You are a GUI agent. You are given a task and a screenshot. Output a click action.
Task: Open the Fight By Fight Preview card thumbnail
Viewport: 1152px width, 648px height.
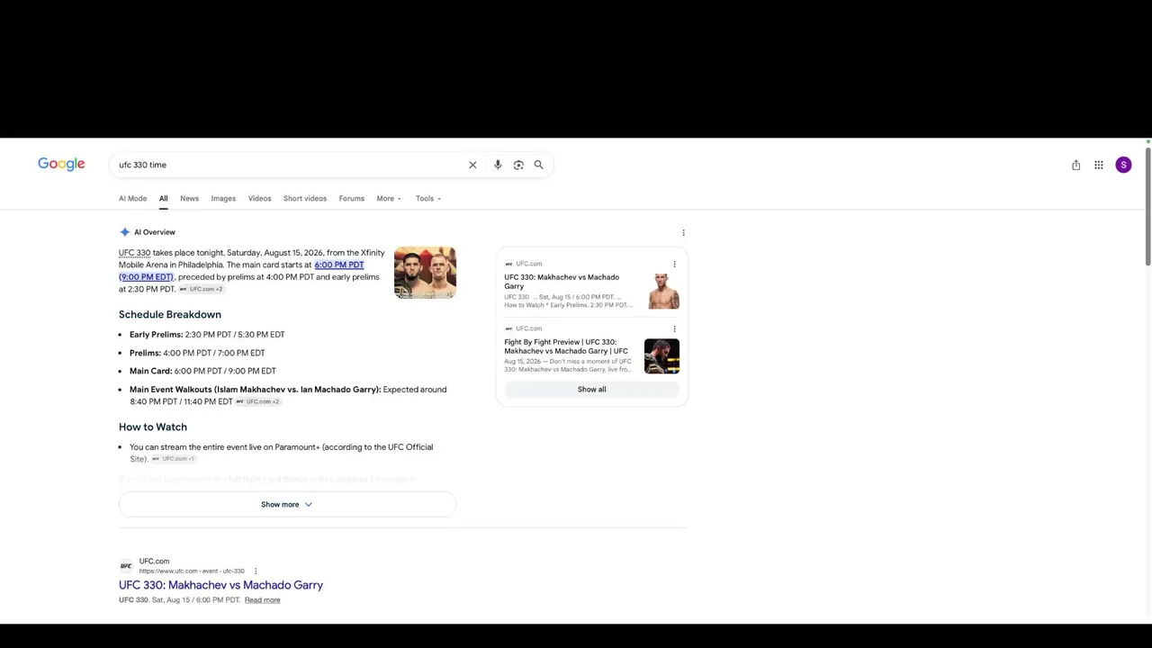661,355
